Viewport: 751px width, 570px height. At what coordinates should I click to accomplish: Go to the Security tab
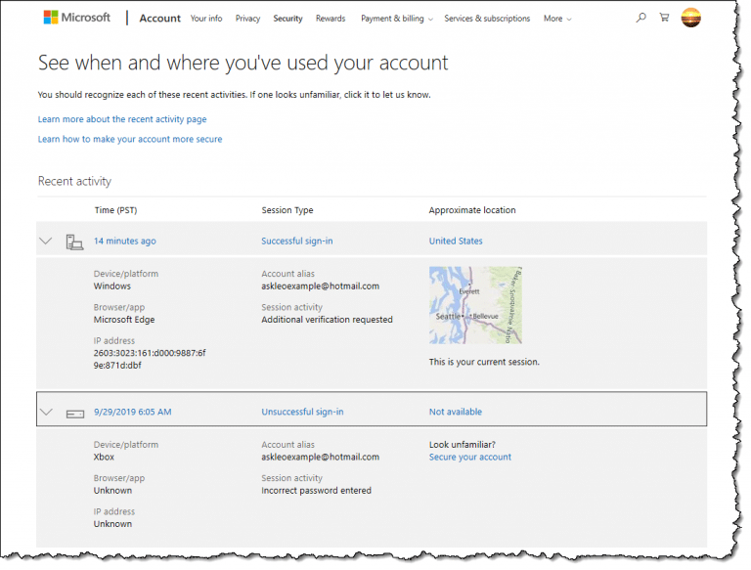click(287, 19)
